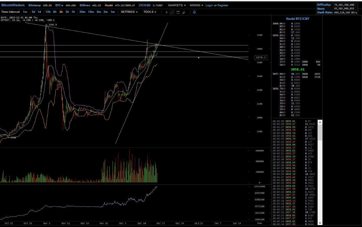
Task: Click the Login link
Action: point(209,5)
